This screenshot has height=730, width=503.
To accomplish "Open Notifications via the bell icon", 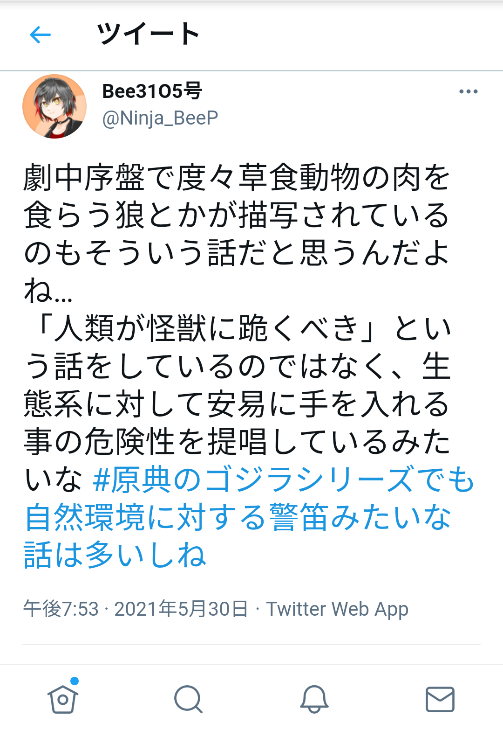I will pyautogui.click(x=314, y=699).
